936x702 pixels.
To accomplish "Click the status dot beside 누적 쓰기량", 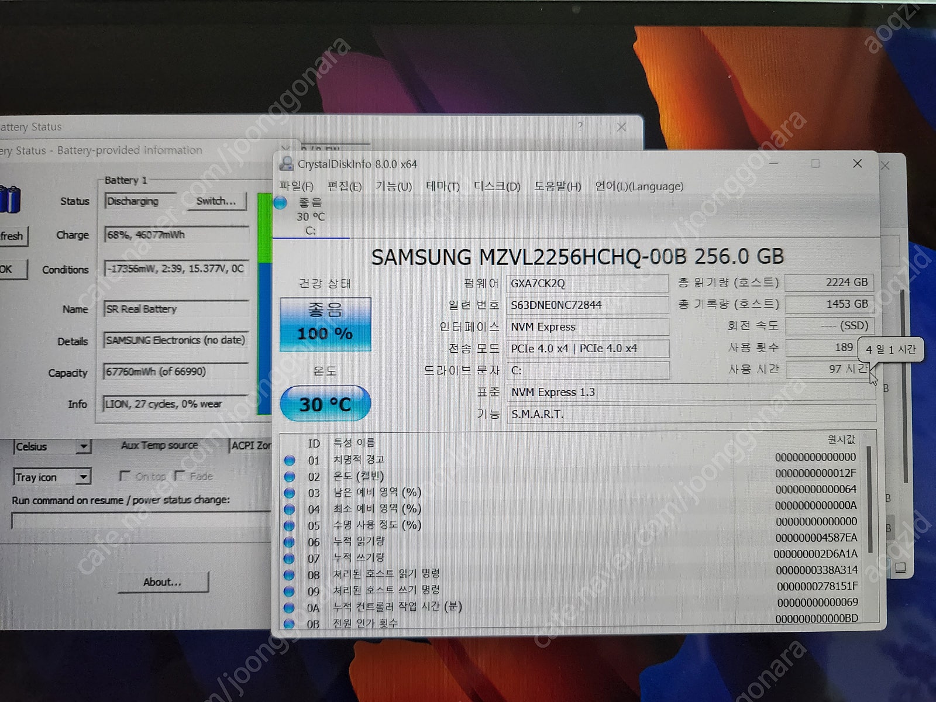I will 288,558.
